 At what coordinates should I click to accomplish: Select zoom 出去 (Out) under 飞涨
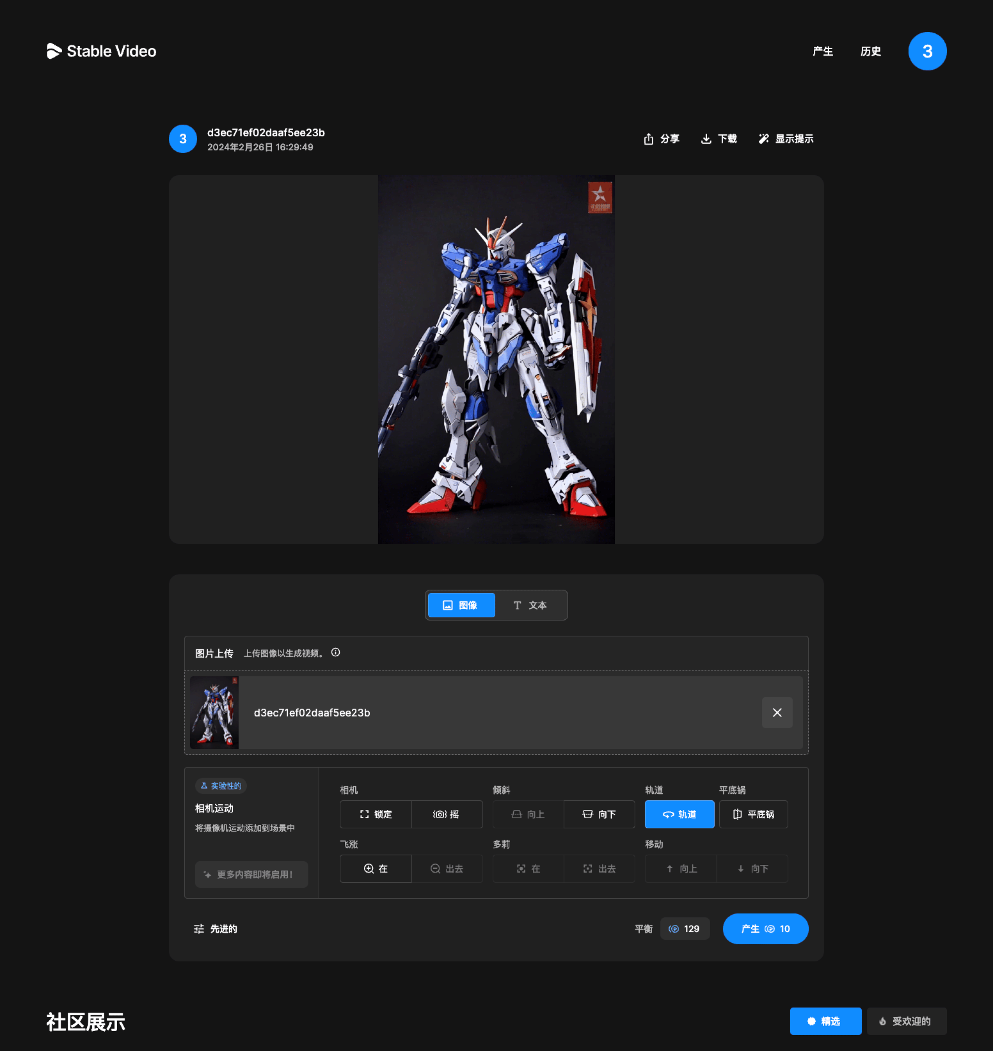[x=447, y=868]
